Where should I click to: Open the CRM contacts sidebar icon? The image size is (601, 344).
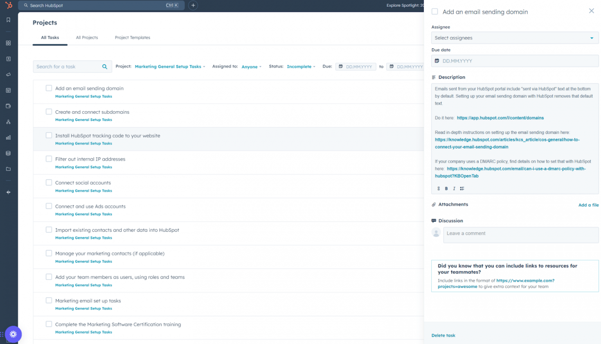[x=8, y=59]
